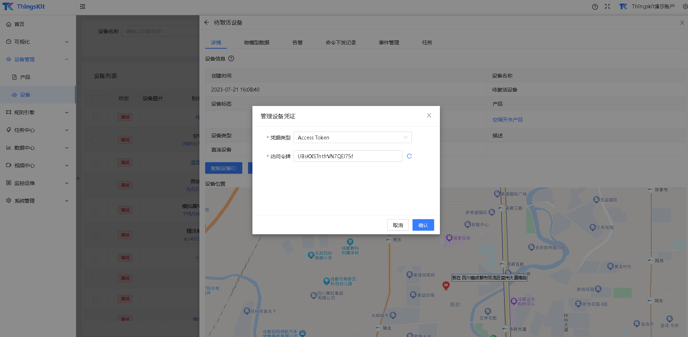Click the 访问令牌 input field
Screen dimensions: 688x337
[x=348, y=156]
